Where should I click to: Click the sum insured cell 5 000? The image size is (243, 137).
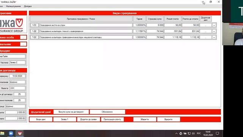coord(155,25)
